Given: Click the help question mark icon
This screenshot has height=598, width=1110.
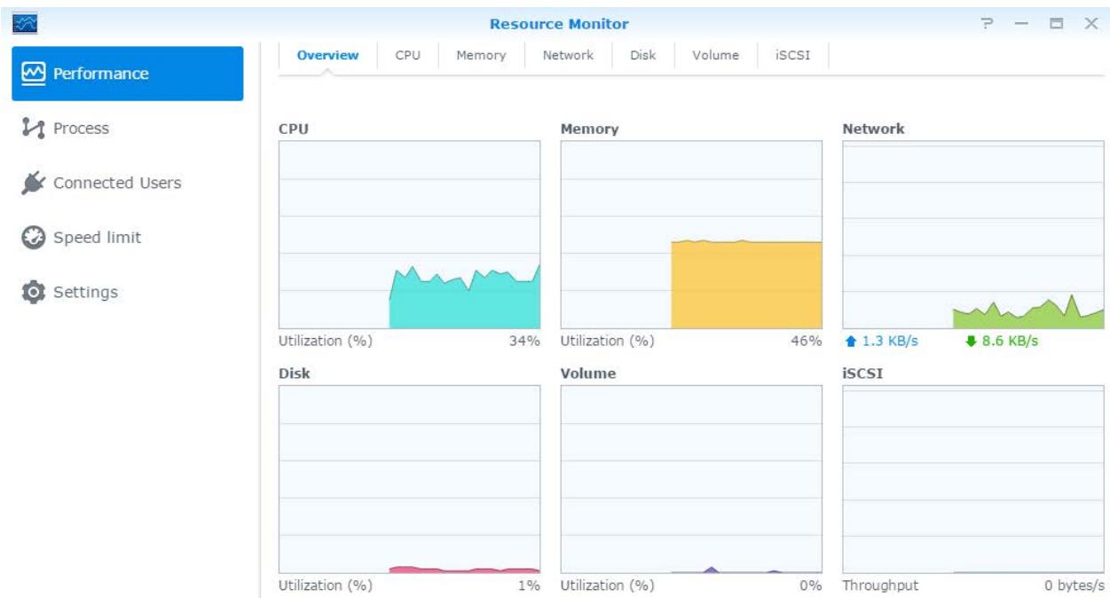Looking at the screenshot, I should click(x=986, y=24).
